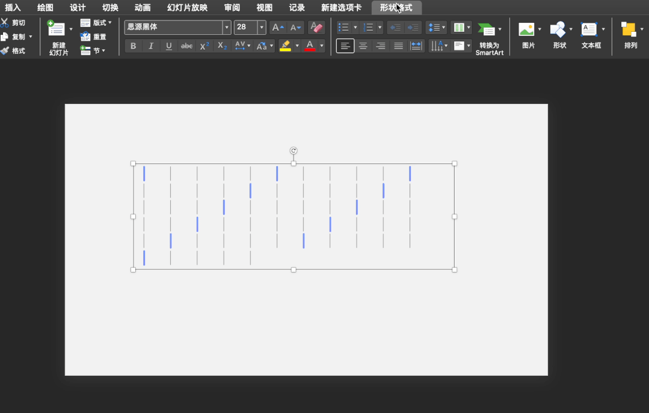The width and height of the screenshot is (649, 413).
Task: Click the font name box showing 思源黑体
Action: [x=173, y=27]
